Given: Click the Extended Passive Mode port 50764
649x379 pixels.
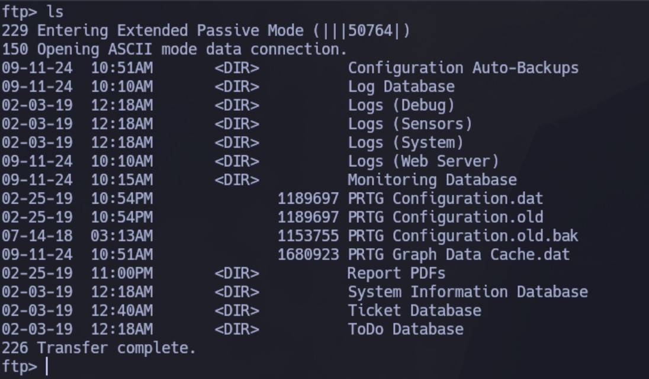Looking at the screenshot, I should coord(370,31).
